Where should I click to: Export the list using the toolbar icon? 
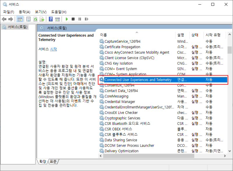click(42, 19)
